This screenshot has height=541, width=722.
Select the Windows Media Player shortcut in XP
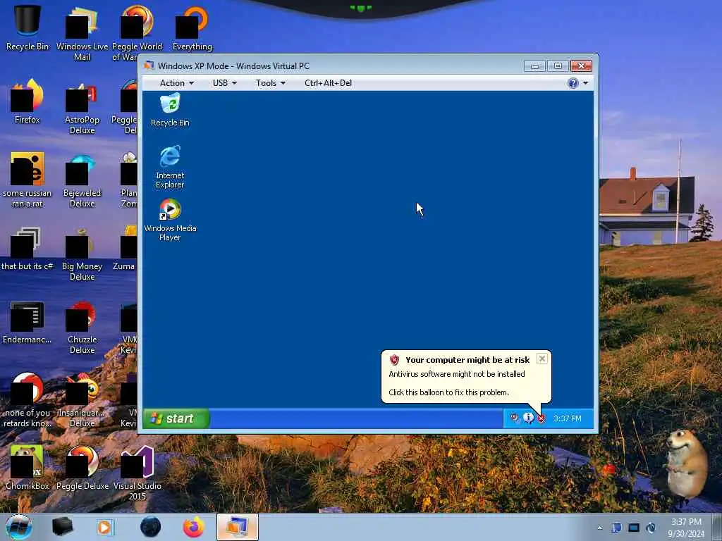tap(170, 220)
